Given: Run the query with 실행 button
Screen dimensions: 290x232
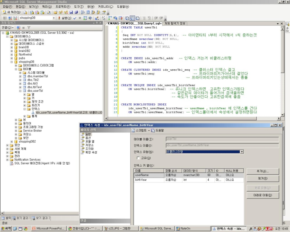Looking at the screenshot, I should click(65, 18).
